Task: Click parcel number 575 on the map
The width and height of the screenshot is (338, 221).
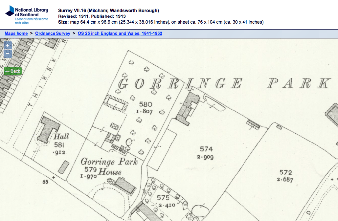Action: click(x=163, y=198)
